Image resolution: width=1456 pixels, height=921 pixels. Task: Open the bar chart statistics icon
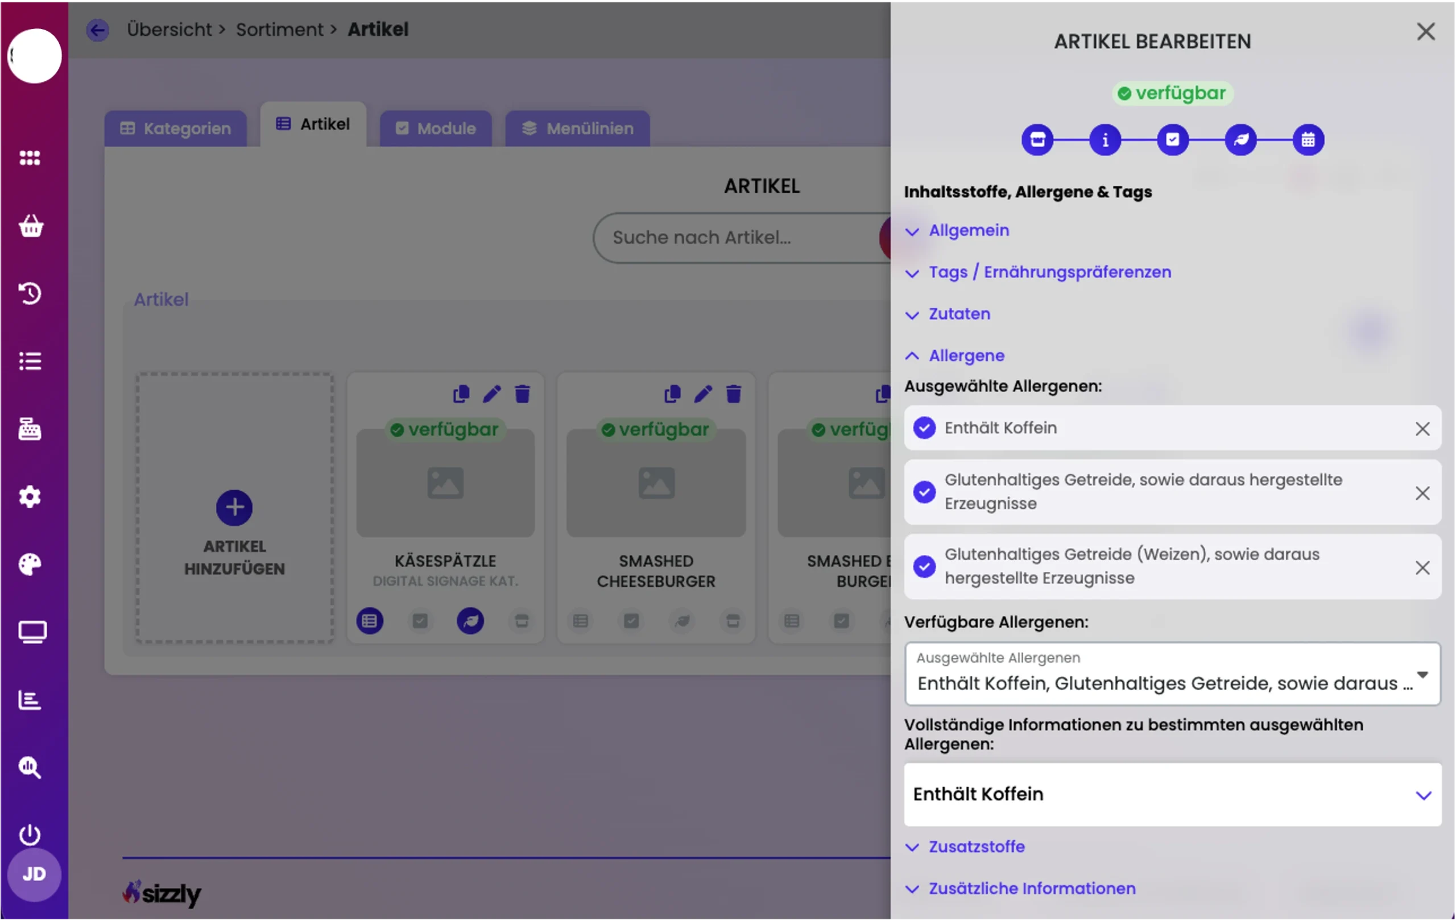30,700
